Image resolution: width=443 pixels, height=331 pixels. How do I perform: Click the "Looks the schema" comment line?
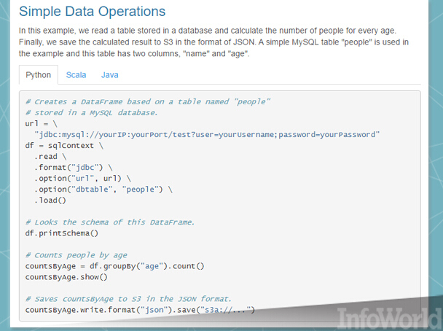110,222
